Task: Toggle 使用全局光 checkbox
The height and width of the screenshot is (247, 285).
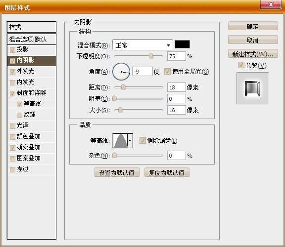Action: click(167, 71)
